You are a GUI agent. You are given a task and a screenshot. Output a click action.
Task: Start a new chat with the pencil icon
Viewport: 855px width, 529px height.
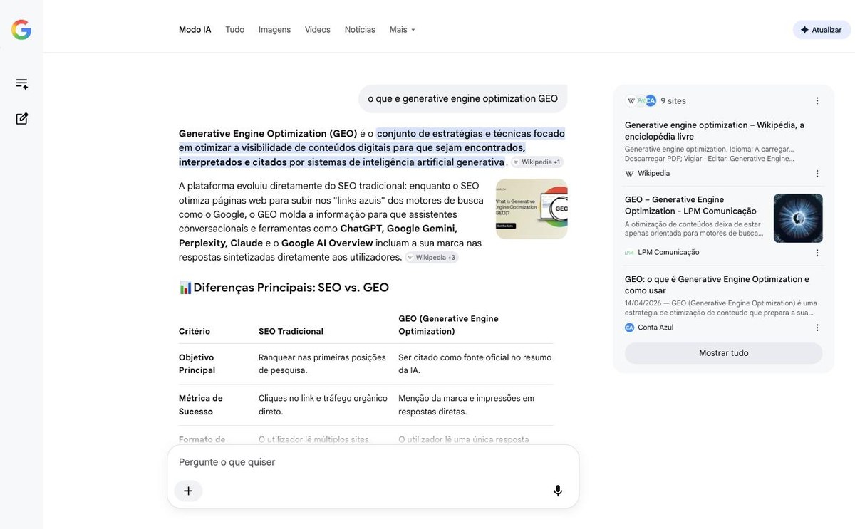point(22,119)
